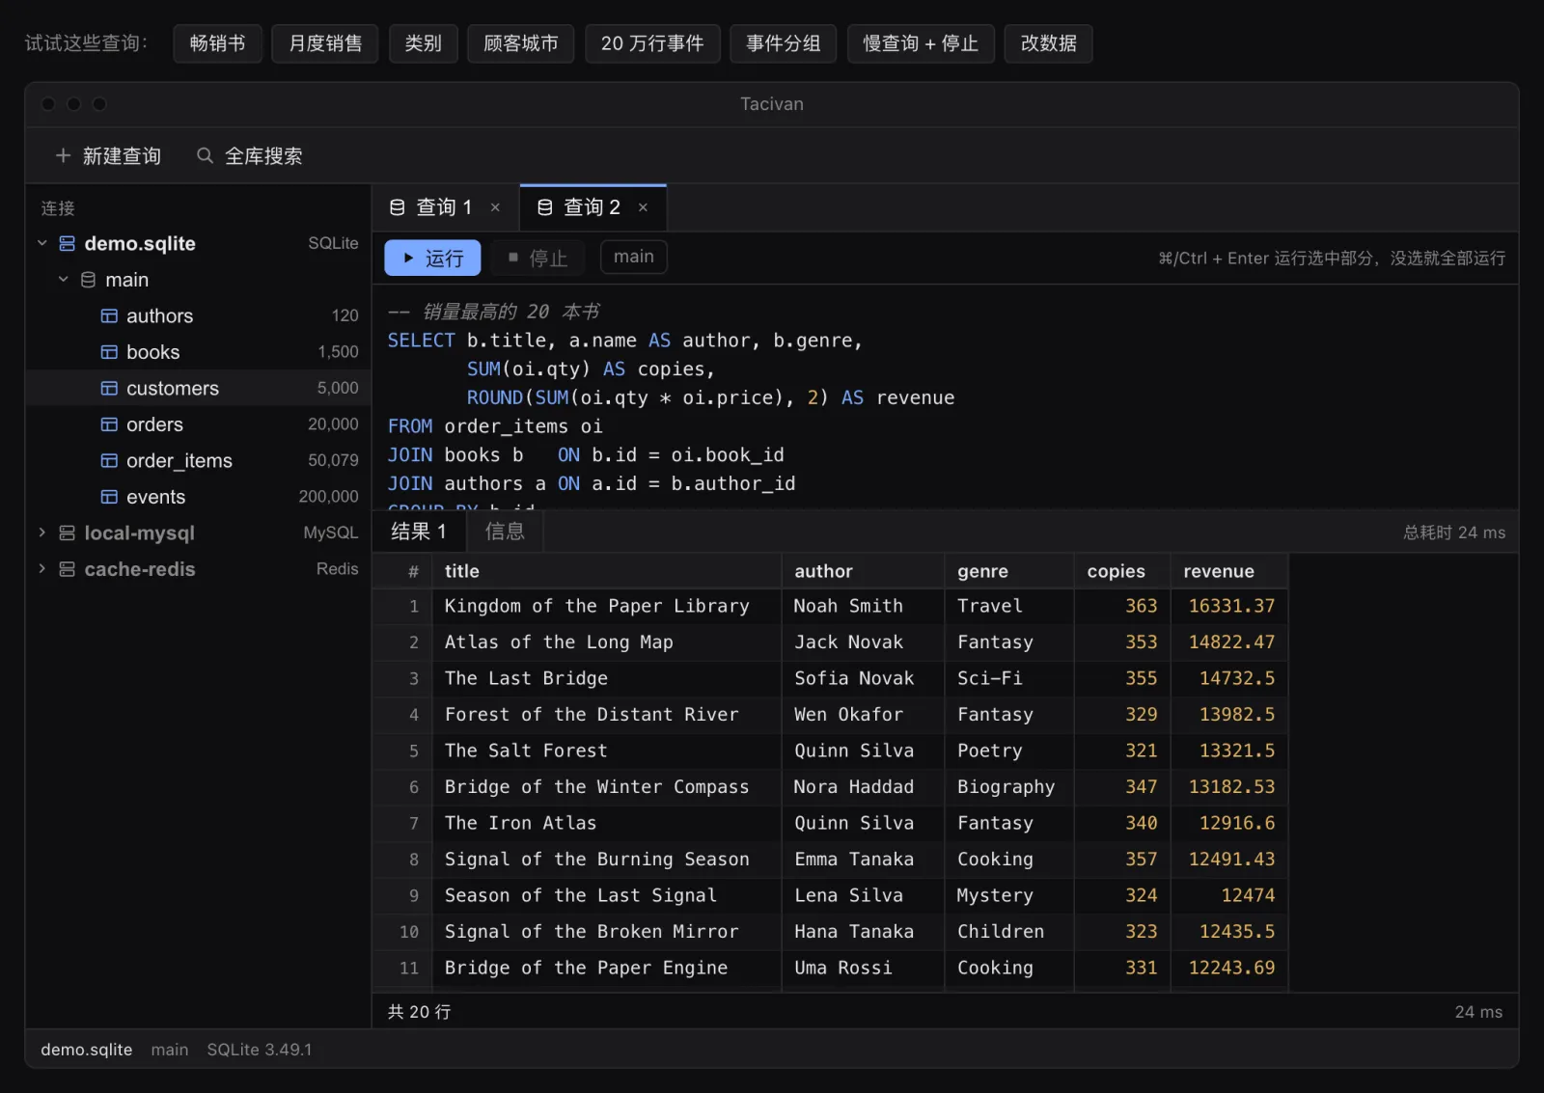Screen dimensions: 1544x1093
Task: Click the plus icon for new query
Action: coord(63,155)
